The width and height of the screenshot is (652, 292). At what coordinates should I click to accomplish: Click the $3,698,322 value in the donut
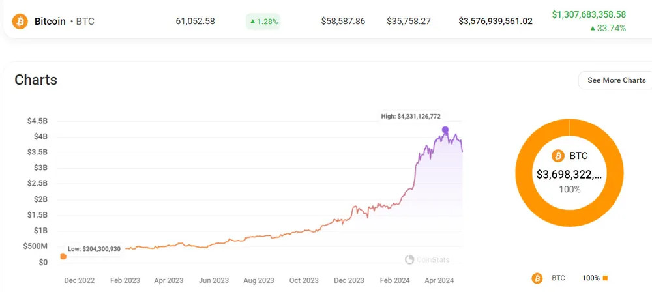569,175
